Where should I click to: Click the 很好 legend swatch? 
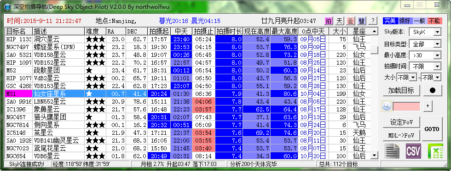405,21
